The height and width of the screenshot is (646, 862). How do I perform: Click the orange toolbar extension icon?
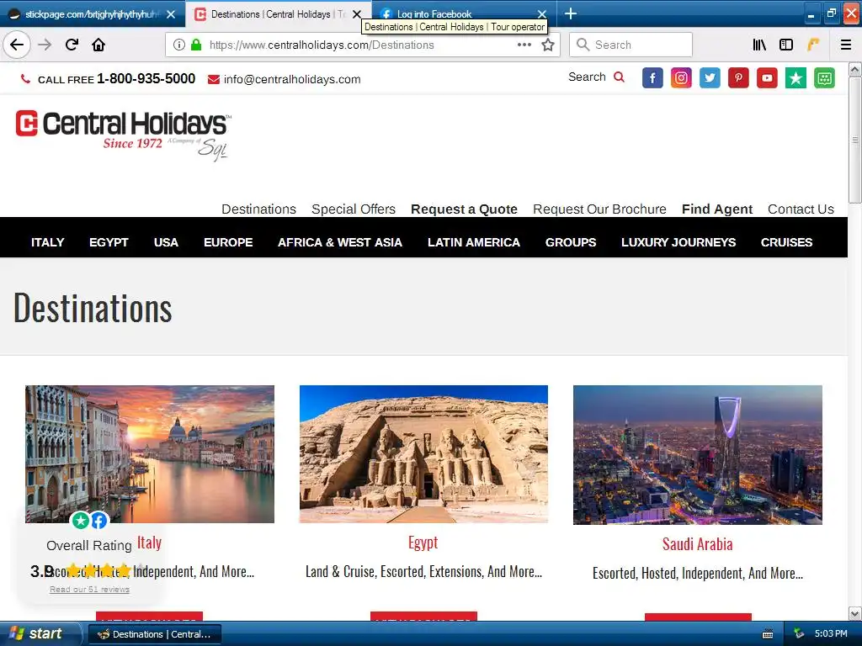point(813,45)
